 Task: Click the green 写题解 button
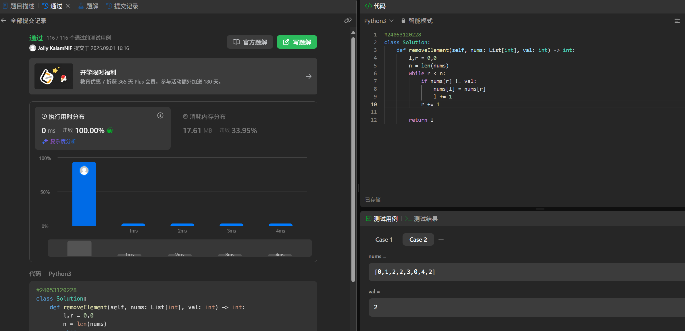(297, 42)
